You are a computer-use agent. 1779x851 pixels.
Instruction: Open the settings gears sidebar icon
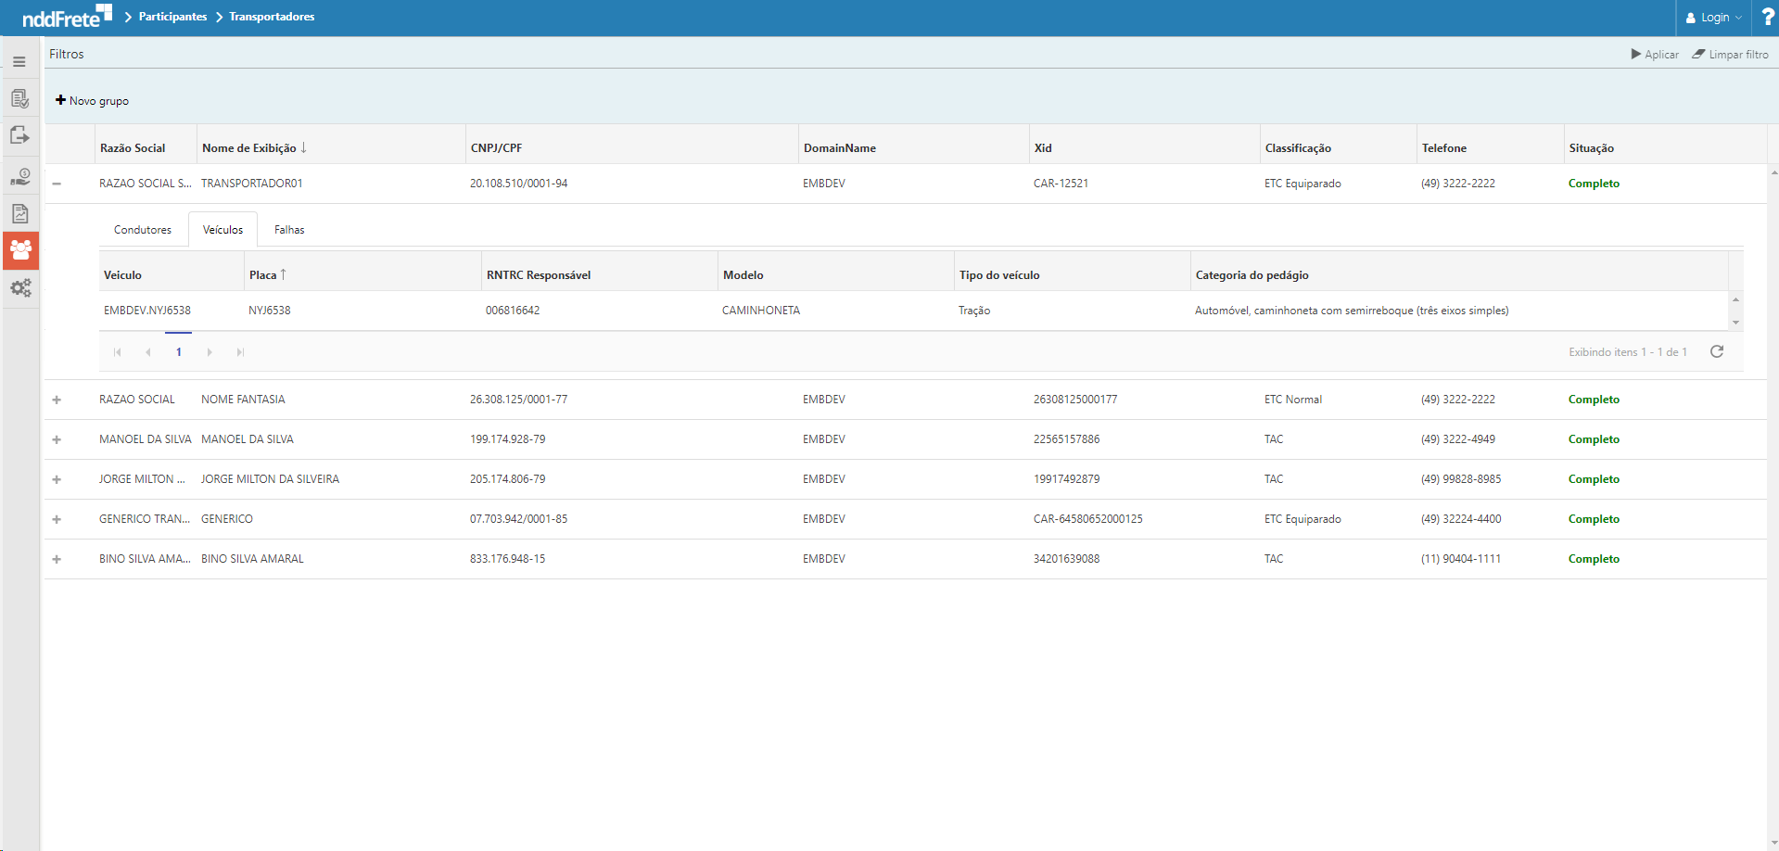[x=20, y=288]
